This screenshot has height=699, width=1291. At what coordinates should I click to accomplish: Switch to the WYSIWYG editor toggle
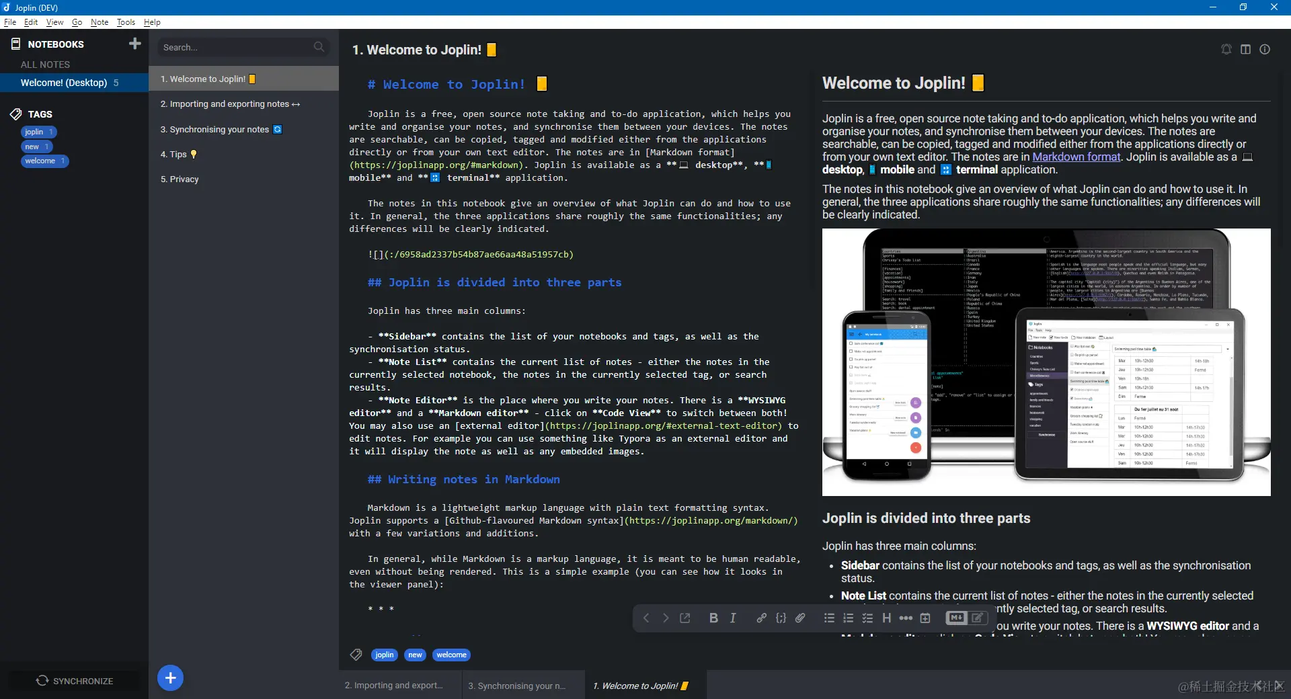coord(978,618)
